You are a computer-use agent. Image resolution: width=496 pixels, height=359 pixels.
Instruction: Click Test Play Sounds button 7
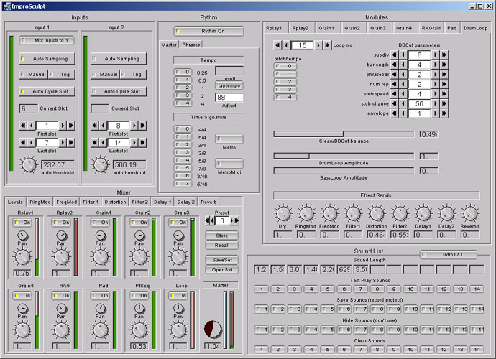(361, 289)
